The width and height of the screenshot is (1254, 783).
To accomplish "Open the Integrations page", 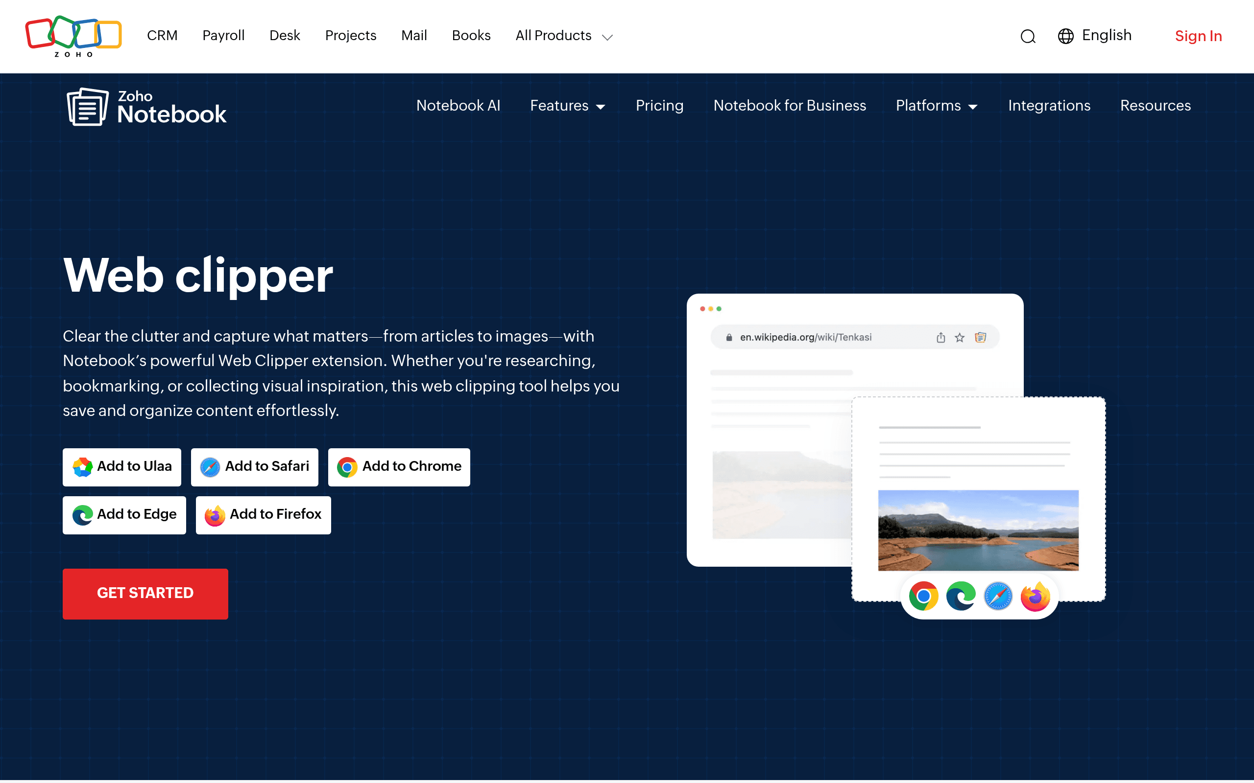I will click(1049, 106).
